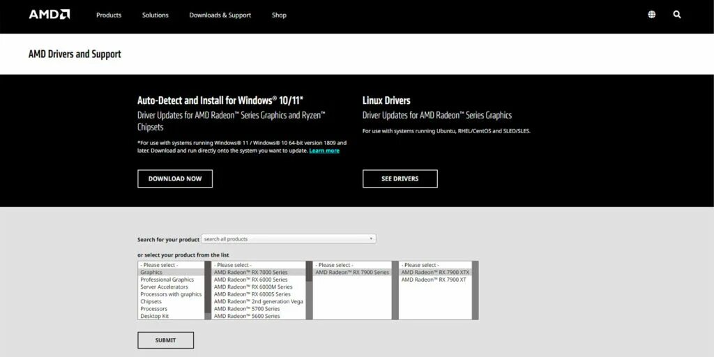
Task: Expand the product search dropdown arrow
Action: point(371,238)
